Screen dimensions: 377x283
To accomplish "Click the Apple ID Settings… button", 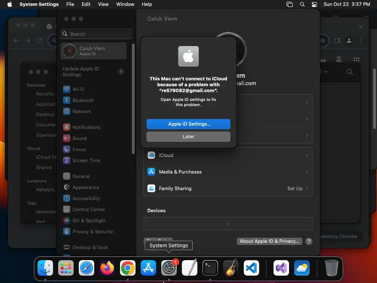I will click(188, 124).
